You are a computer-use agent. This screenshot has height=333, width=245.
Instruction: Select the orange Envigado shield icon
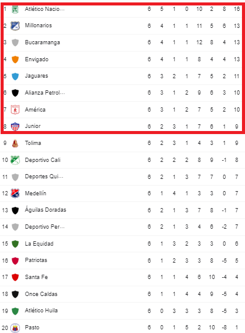(x=15, y=59)
